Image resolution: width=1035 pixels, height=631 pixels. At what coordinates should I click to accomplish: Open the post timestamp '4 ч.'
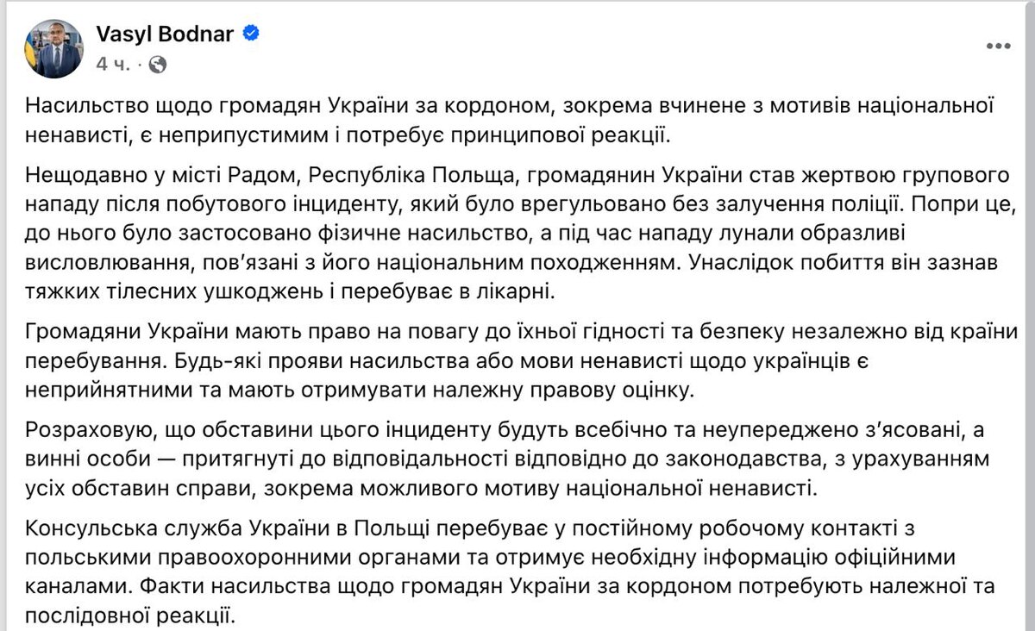coord(113,64)
